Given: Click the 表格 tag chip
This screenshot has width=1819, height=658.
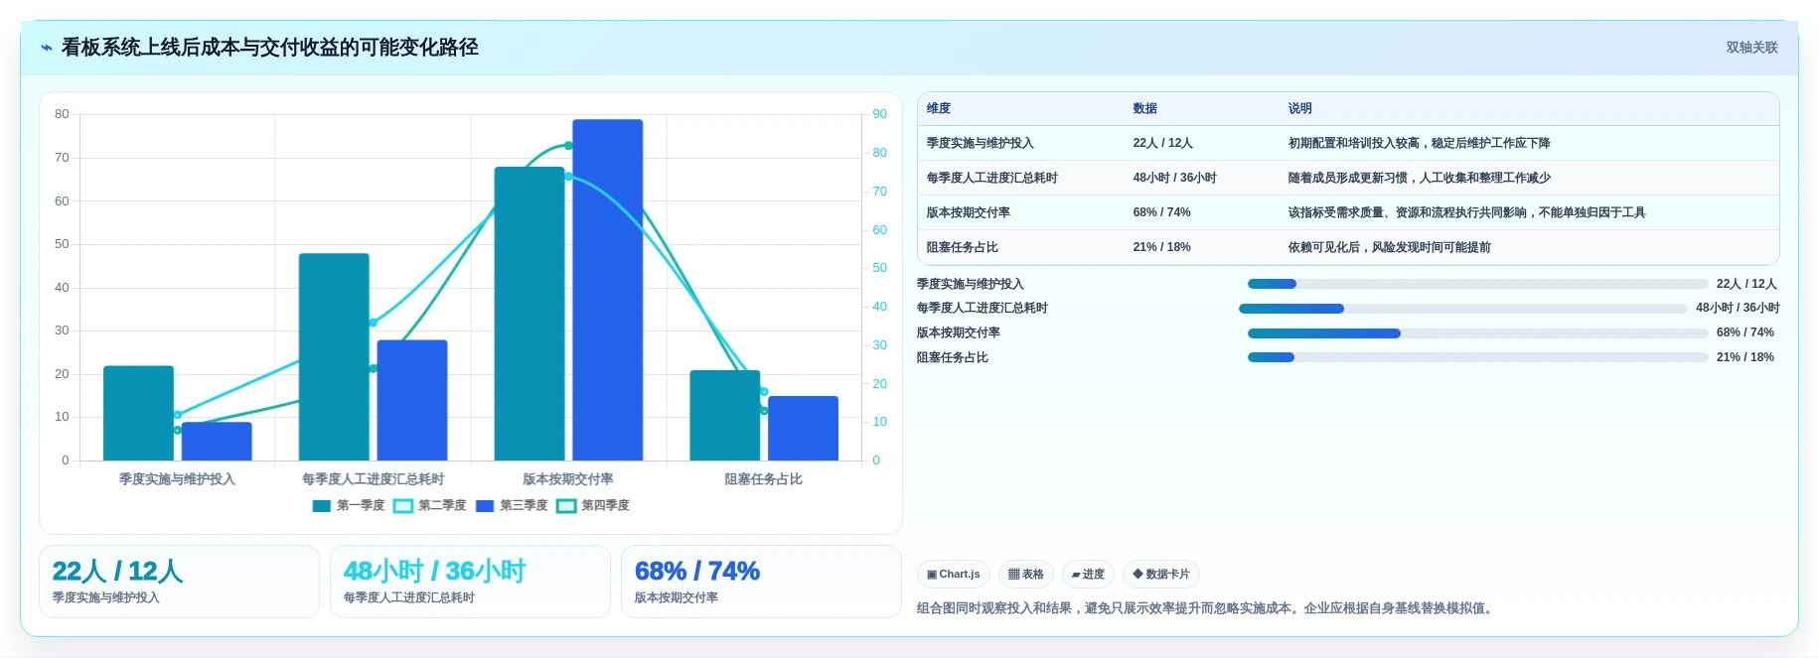Looking at the screenshot, I should (x=1025, y=574).
